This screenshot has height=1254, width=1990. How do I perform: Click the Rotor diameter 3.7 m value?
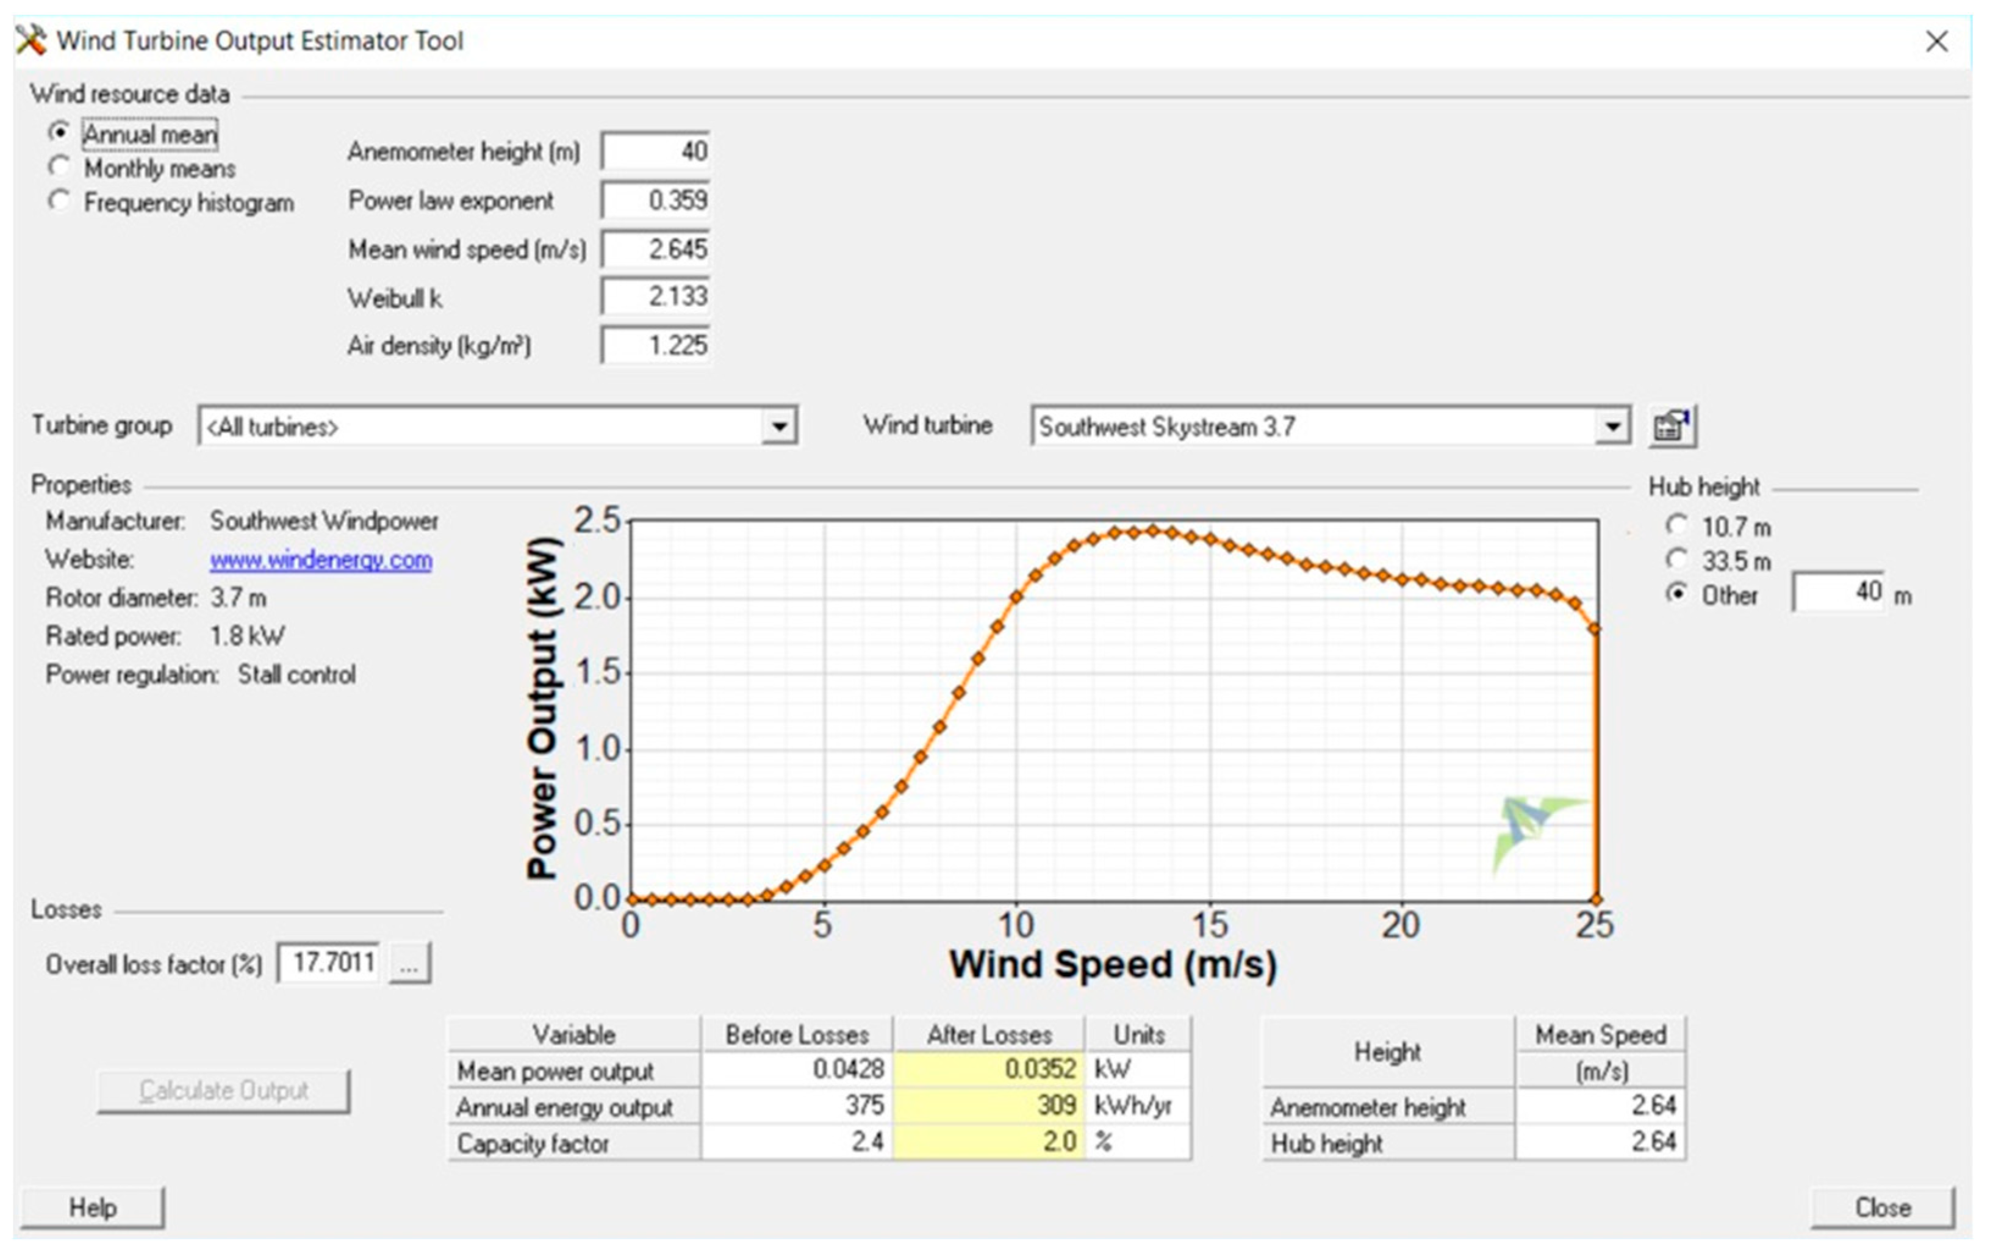click(238, 597)
